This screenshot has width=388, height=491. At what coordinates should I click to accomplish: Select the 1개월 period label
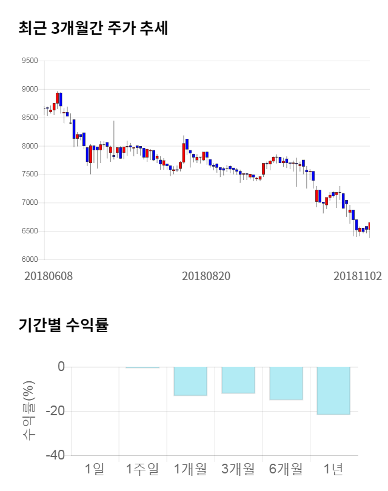coord(190,469)
